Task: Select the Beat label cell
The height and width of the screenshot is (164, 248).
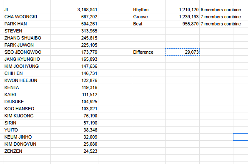Action: 149,24
